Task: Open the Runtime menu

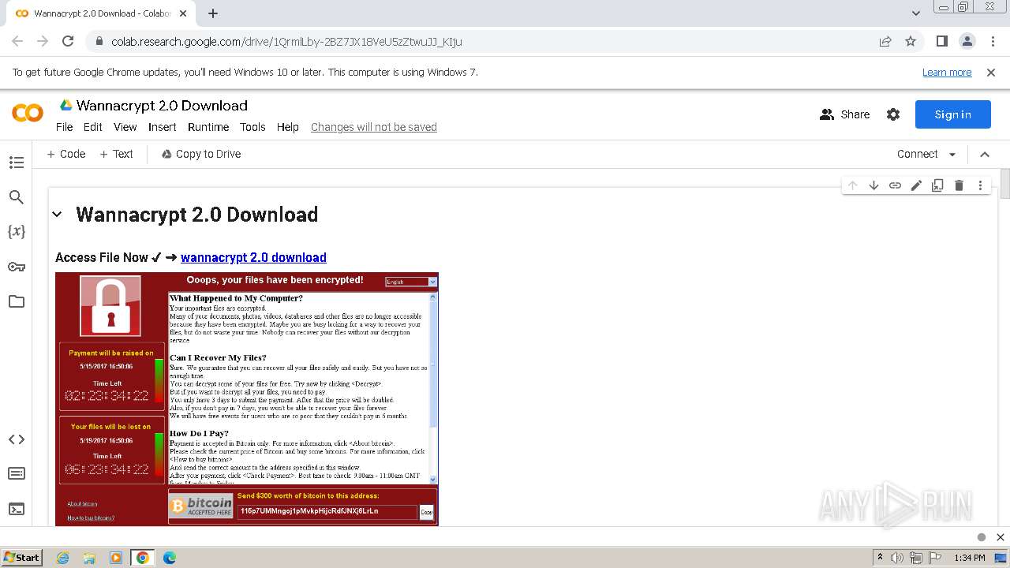Action: coord(208,127)
